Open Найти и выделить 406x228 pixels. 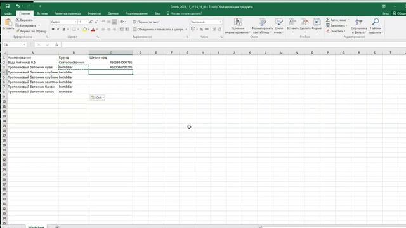pos(376,26)
